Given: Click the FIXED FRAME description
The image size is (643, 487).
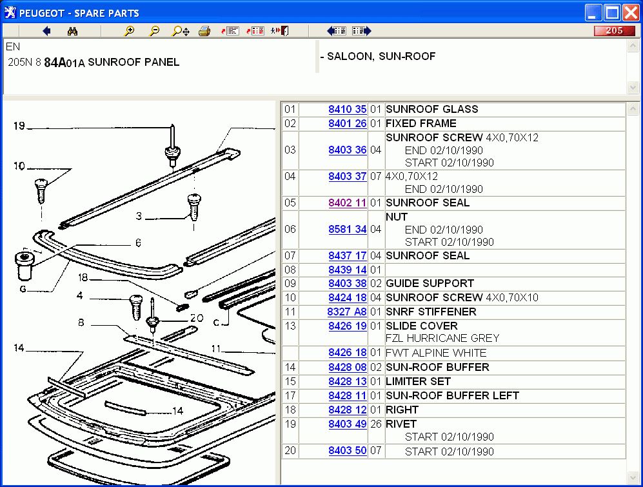Looking at the screenshot, I should pos(421,123).
